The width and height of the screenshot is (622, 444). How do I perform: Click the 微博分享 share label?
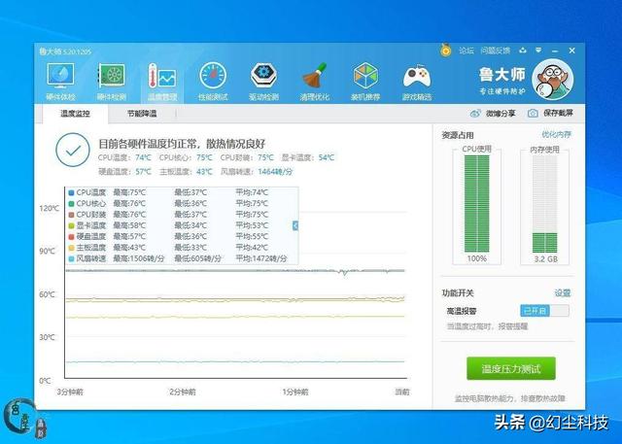point(501,114)
